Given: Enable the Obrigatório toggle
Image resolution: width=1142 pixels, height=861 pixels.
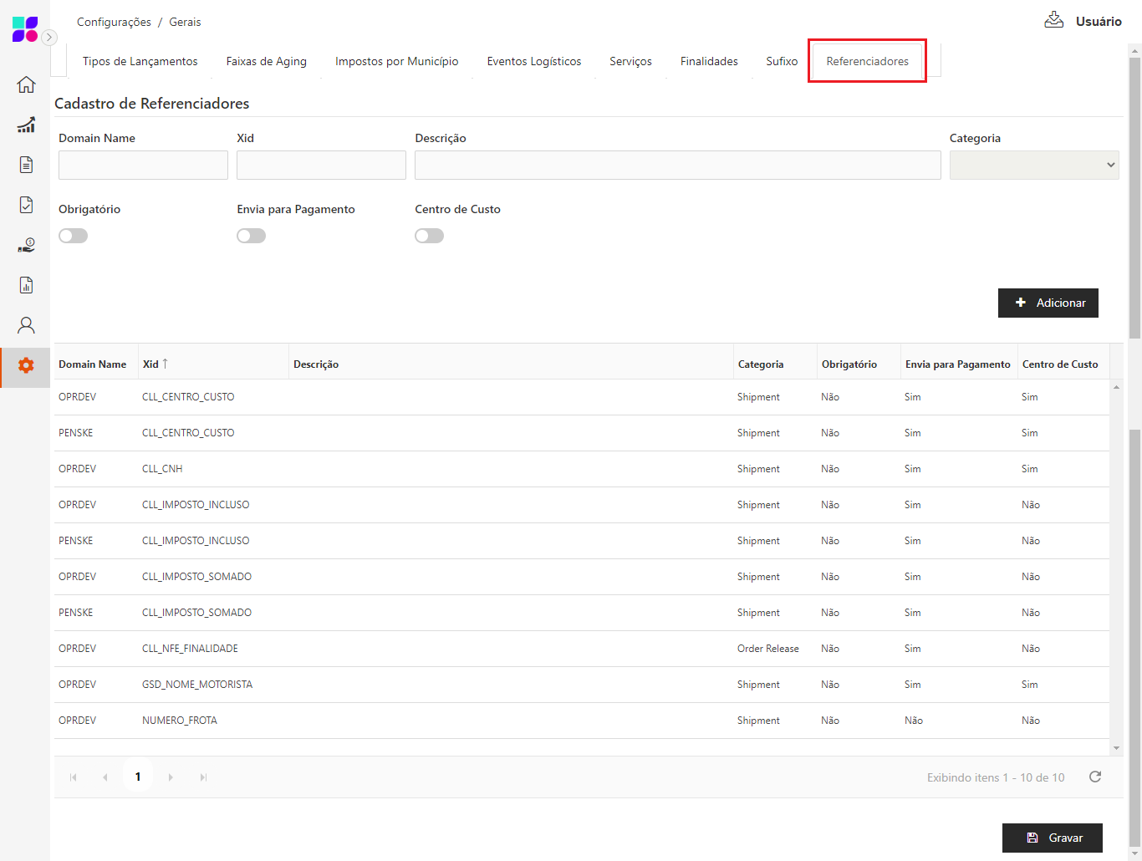Looking at the screenshot, I should (x=74, y=236).
